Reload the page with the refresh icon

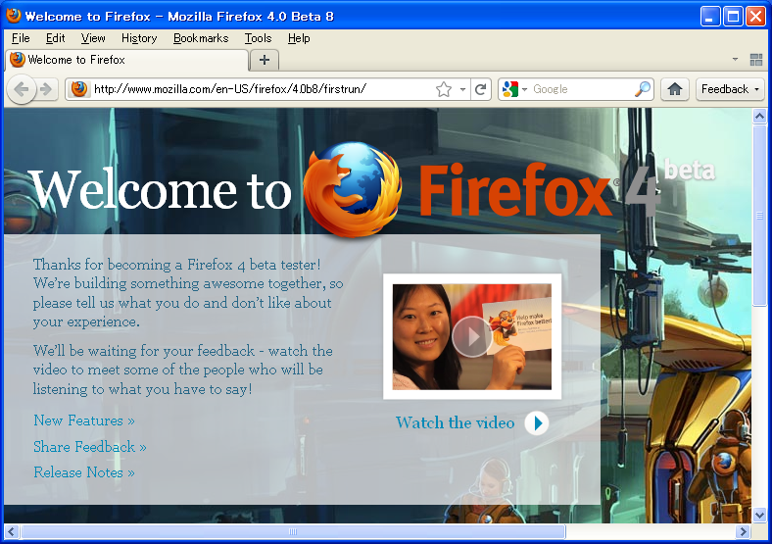pyautogui.click(x=480, y=89)
